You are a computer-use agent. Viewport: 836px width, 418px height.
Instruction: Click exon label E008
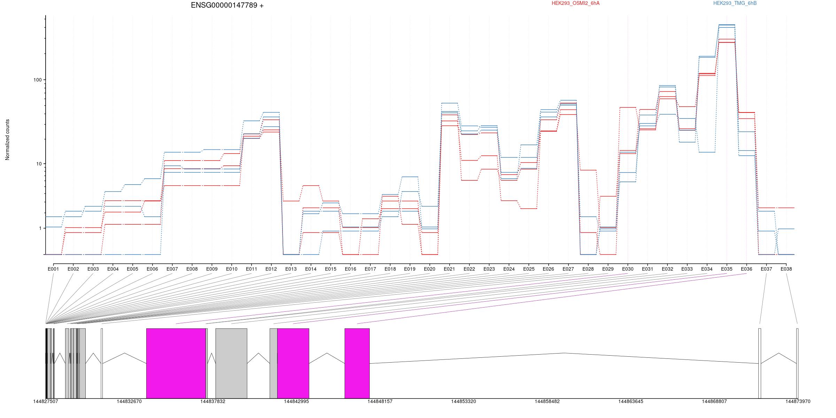click(x=192, y=269)
